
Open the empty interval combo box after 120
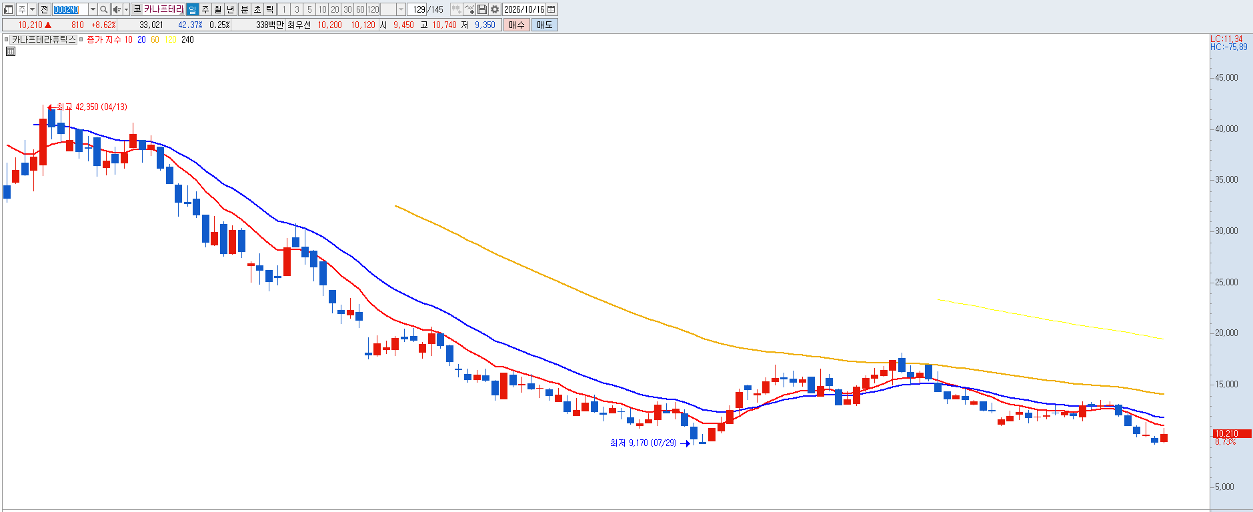pos(393,9)
